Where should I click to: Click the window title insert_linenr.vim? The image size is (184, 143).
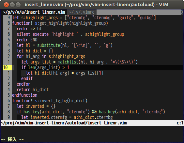click(97, 5)
